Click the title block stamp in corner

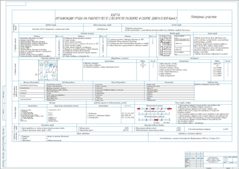coord(211,159)
